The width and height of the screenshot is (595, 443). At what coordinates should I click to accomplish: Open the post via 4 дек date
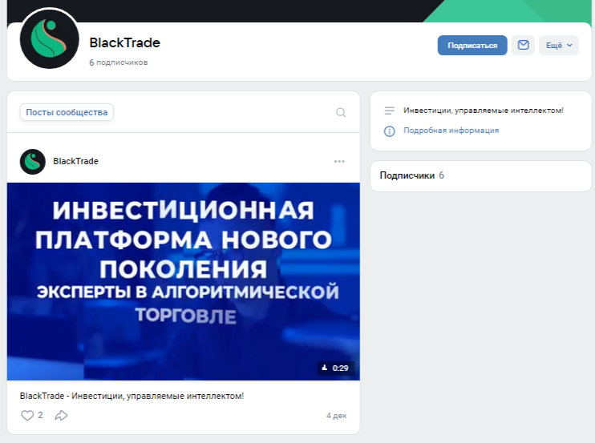coord(336,416)
